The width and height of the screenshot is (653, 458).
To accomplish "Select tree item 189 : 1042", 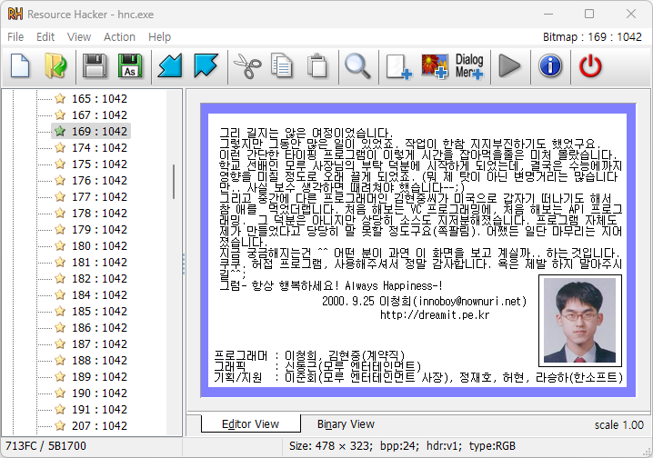I will (x=99, y=377).
